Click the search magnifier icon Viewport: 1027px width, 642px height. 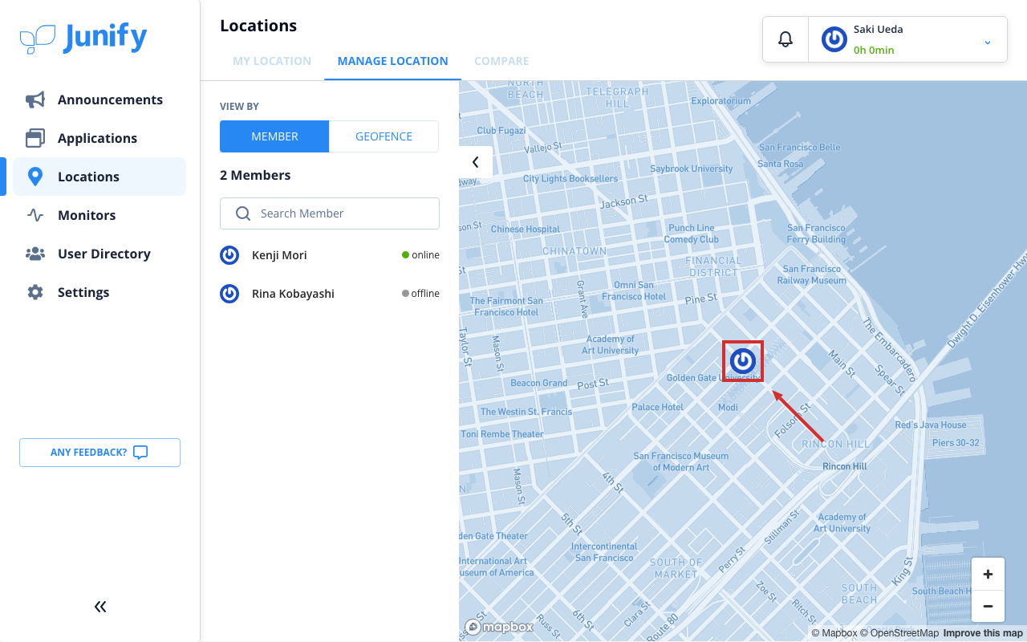click(243, 213)
